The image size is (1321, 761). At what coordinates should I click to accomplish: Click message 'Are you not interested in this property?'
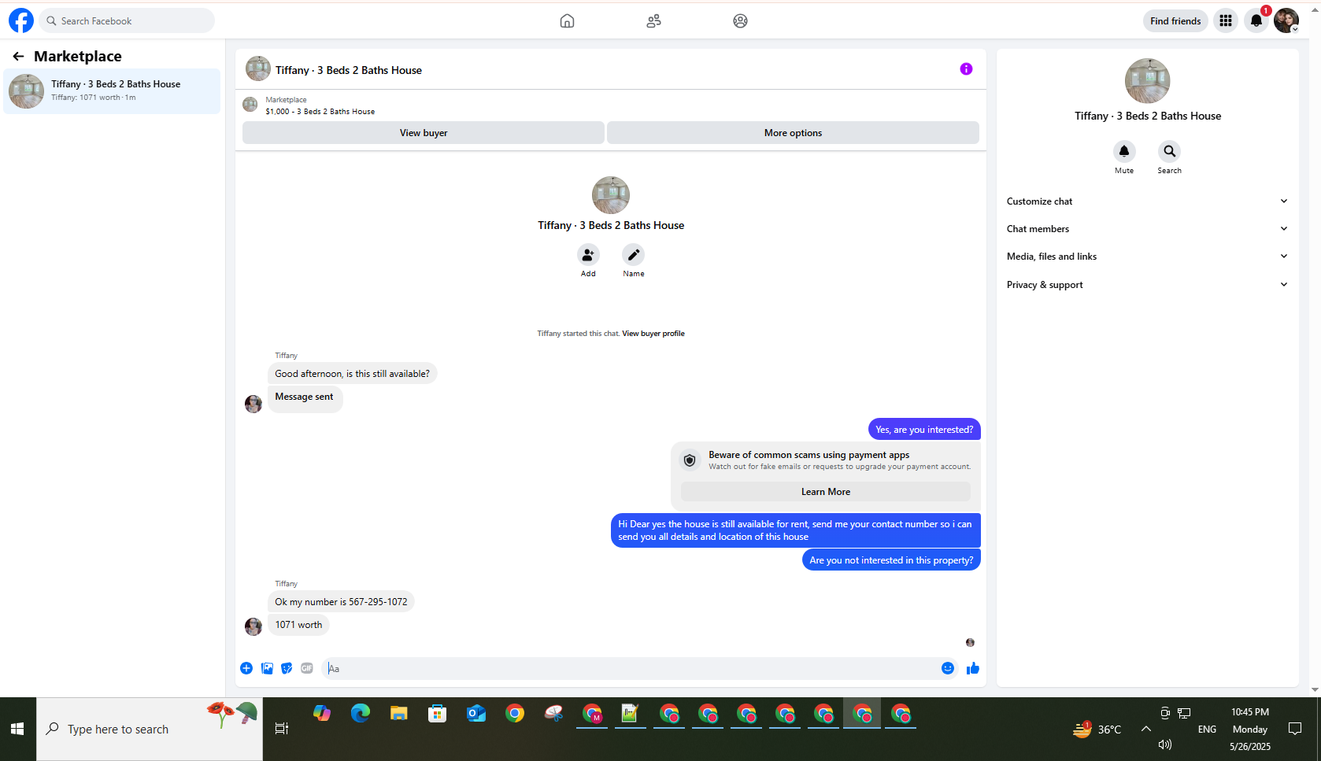(891, 560)
